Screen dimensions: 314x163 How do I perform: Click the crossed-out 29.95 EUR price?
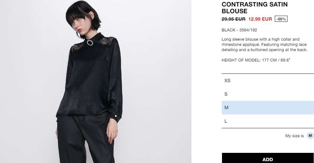coord(233,19)
